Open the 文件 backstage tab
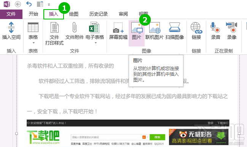 (x=11, y=14)
